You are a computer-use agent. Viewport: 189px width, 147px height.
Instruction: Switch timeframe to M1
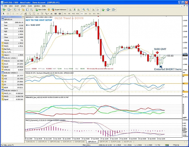pos(65,14)
